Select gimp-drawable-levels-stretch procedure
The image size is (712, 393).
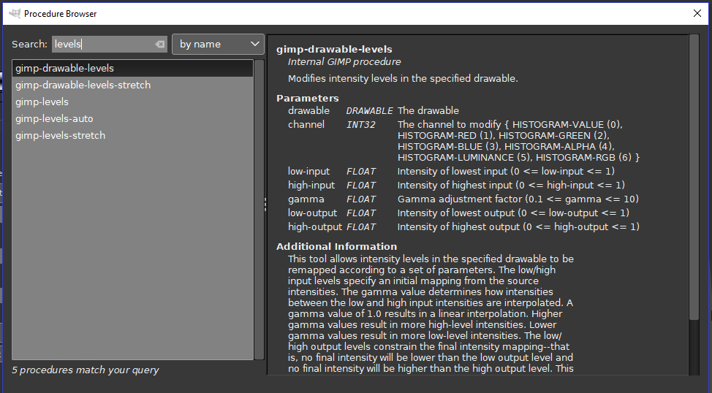[x=132, y=85]
